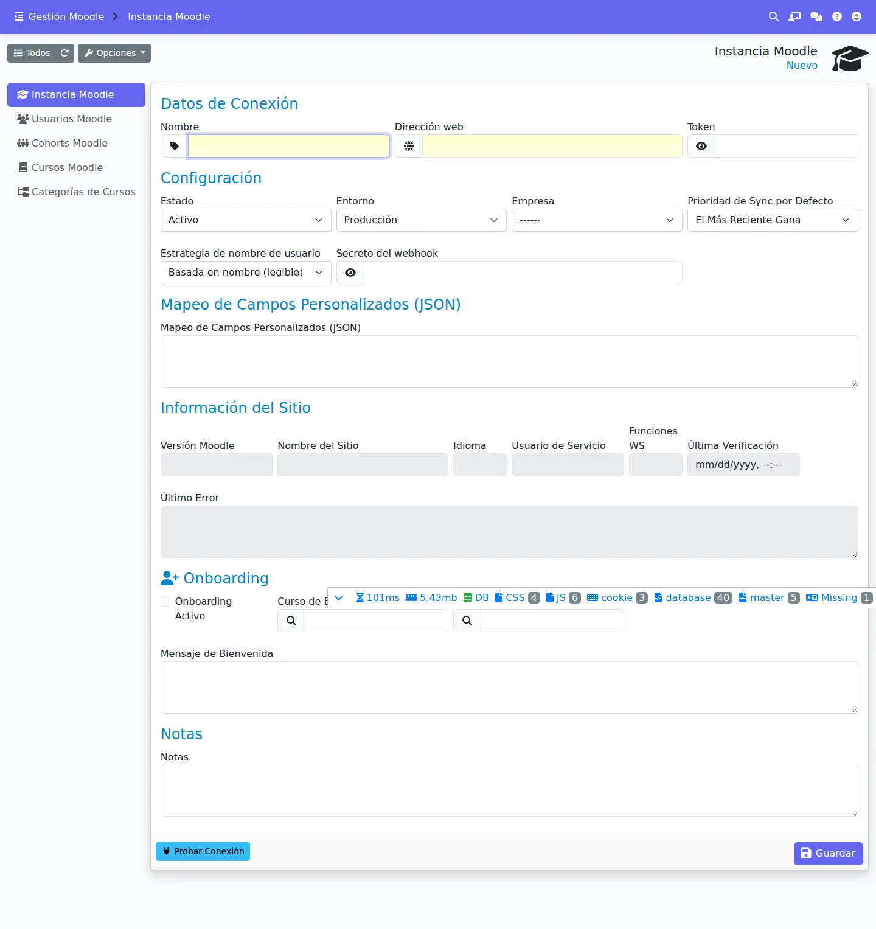Screen dimensions: 876x929
Task: Focus the Dirección web input field
Action: click(552, 146)
